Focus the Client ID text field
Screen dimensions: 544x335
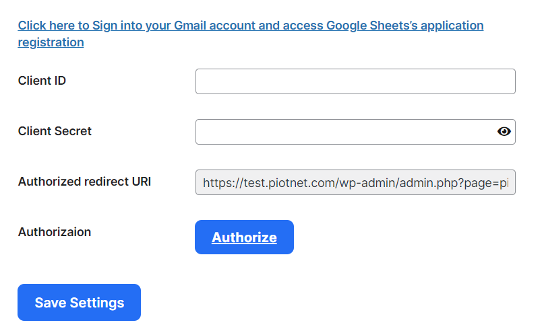point(355,81)
